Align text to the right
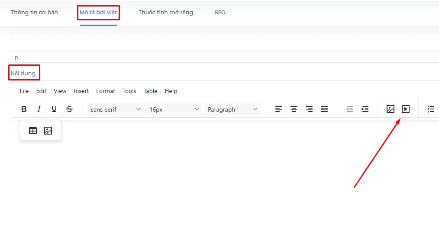The image size is (439, 231). point(309,109)
